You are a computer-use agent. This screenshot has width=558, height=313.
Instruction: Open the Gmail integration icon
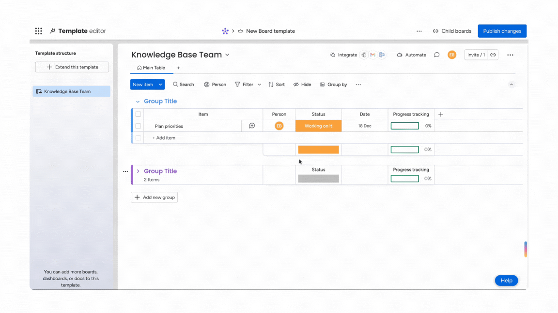372,55
